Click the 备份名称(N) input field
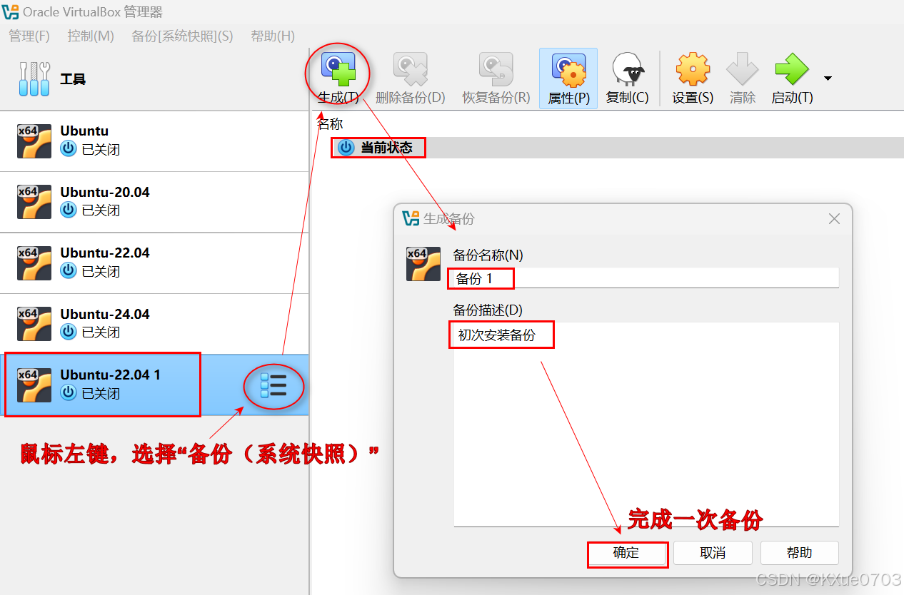This screenshot has width=904, height=595. 646,278
